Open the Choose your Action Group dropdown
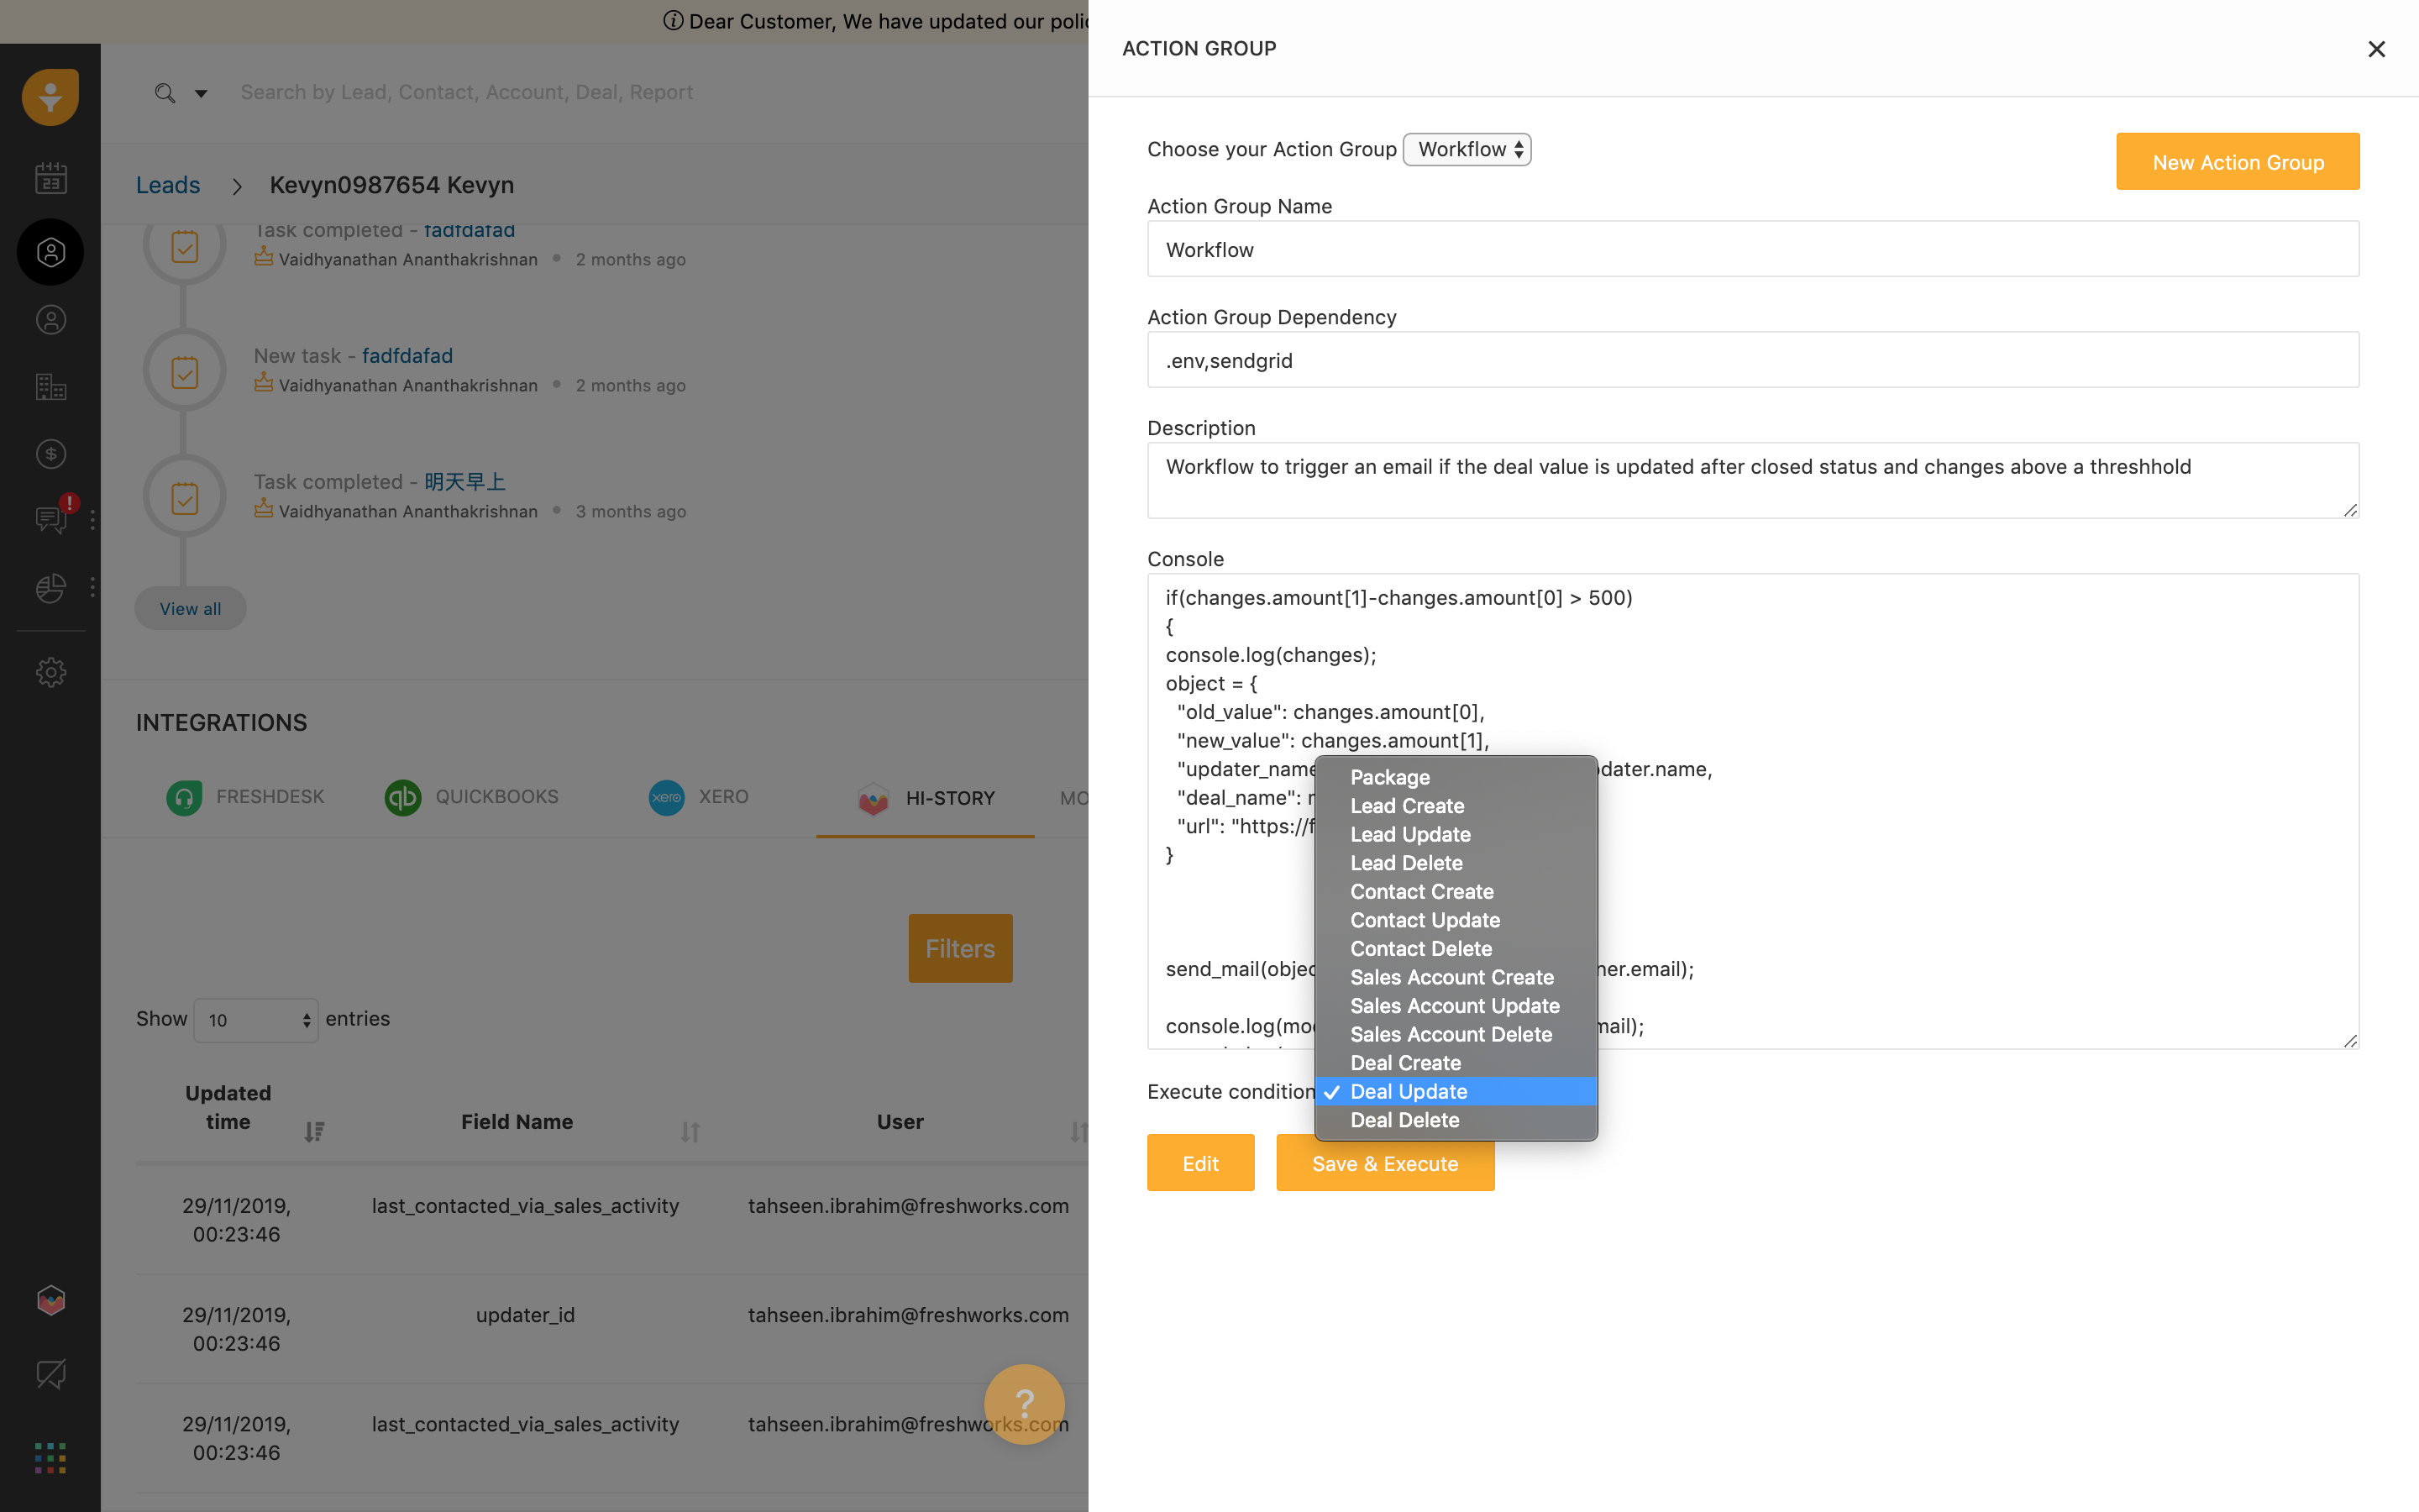The image size is (2419, 1512). [1467, 149]
